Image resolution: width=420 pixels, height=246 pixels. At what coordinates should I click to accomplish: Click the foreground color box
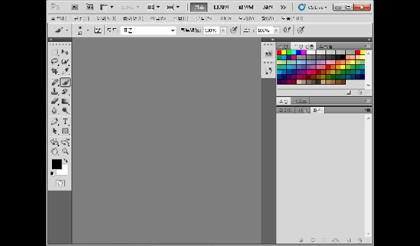(56, 165)
